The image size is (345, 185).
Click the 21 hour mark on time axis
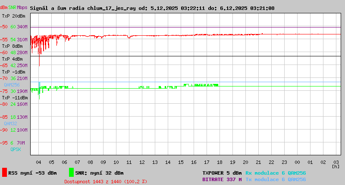(258, 162)
